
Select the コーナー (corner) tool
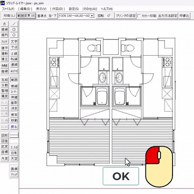point(14,92)
